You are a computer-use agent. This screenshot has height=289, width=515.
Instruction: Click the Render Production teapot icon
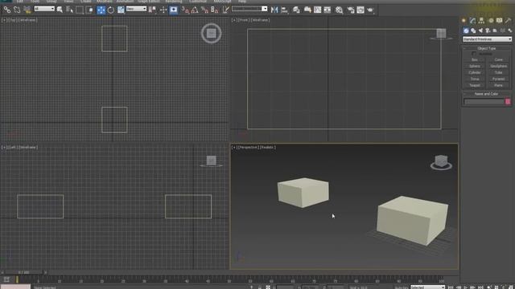point(370,10)
